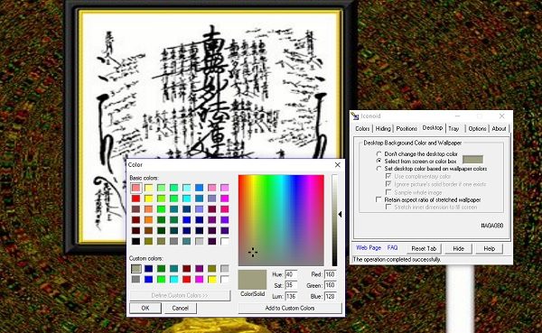Close the Color dialog with the X

pos(338,165)
